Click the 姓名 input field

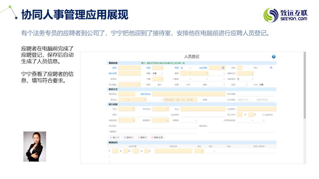point(129,68)
